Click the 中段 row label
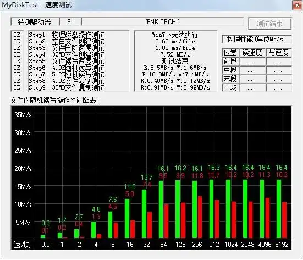The image size is (303, 260). [230, 70]
